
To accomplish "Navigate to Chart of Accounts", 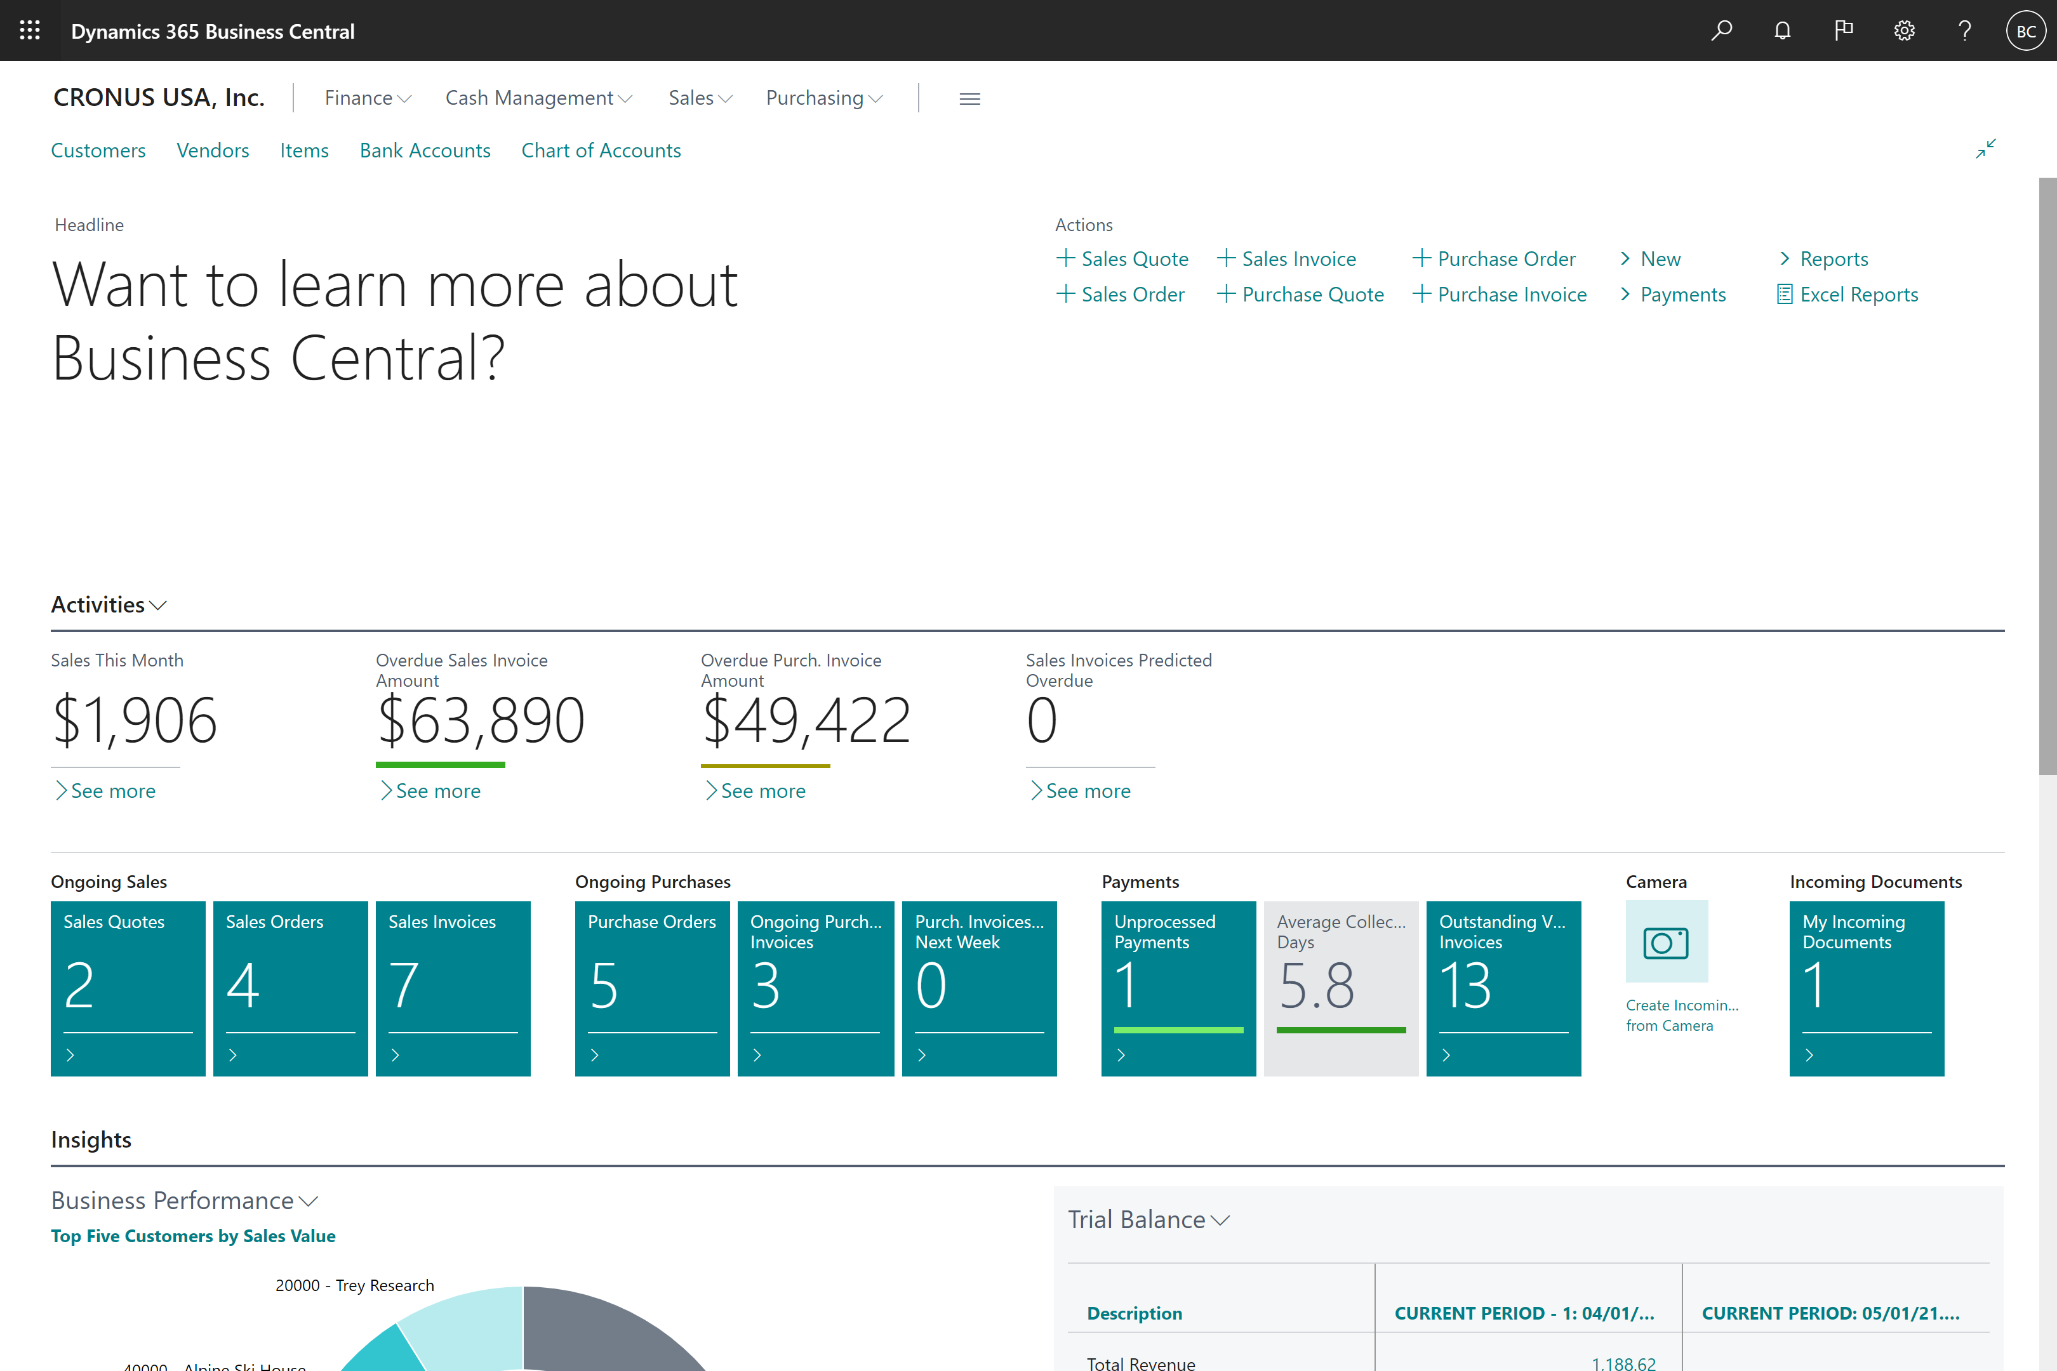I will click(601, 150).
